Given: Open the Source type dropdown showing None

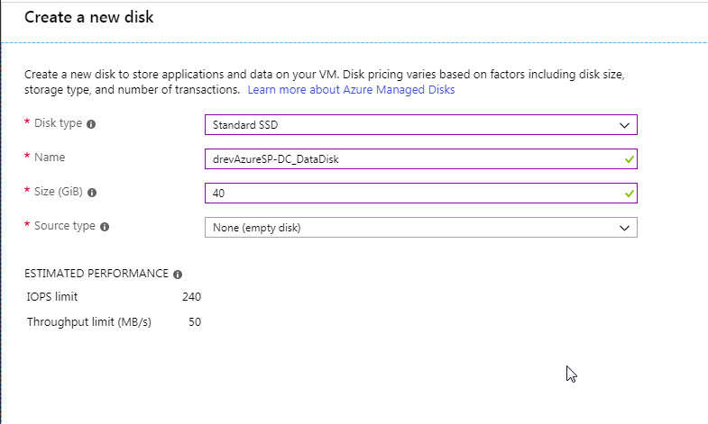Looking at the screenshot, I should pyautogui.click(x=421, y=228).
